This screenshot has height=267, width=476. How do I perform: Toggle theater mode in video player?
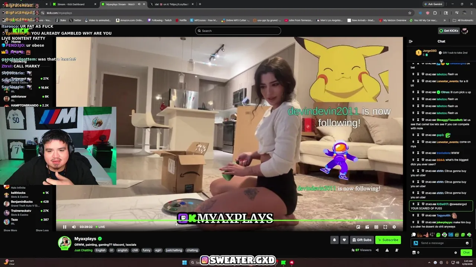pyautogui.click(x=376, y=227)
